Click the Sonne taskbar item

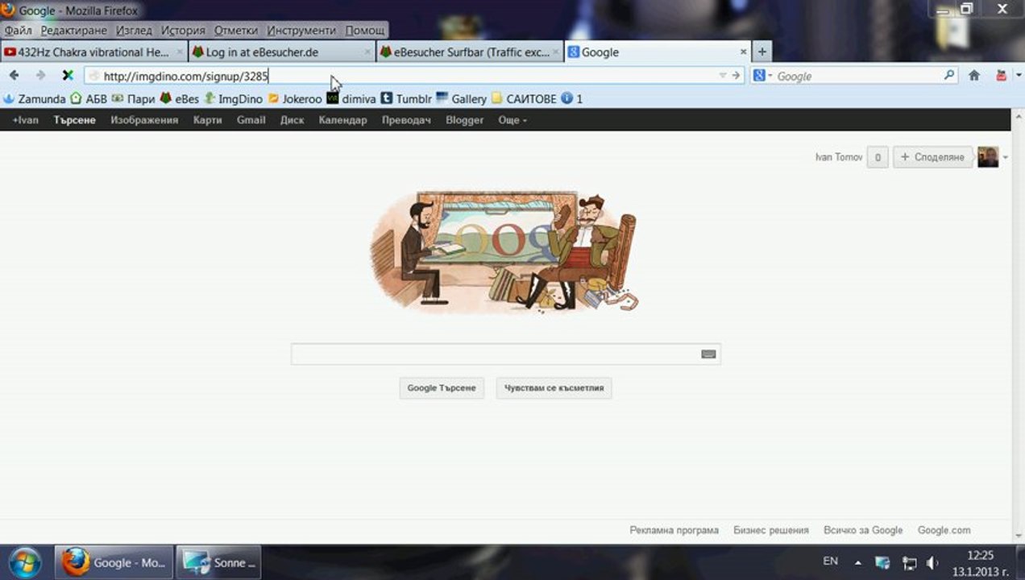click(x=218, y=562)
